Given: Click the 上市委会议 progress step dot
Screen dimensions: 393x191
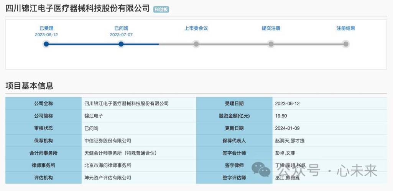Looking at the screenshot, I should click(x=196, y=44).
